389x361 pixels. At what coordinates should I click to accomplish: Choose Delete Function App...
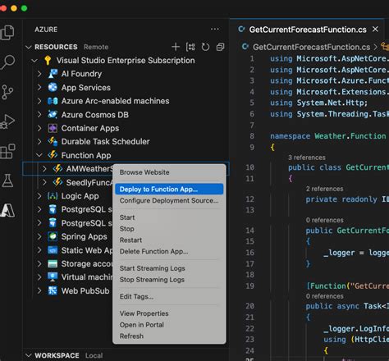pyautogui.click(x=169, y=251)
